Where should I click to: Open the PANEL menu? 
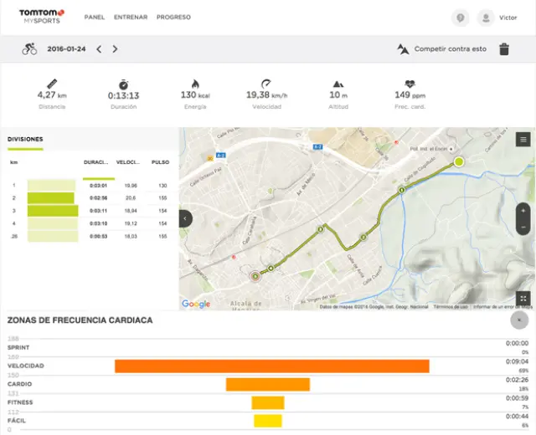tap(95, 17)
